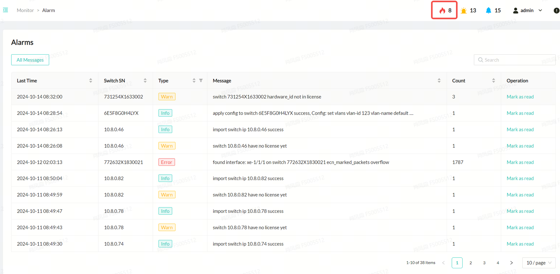Click the Type column filter icon

point(201,81)
